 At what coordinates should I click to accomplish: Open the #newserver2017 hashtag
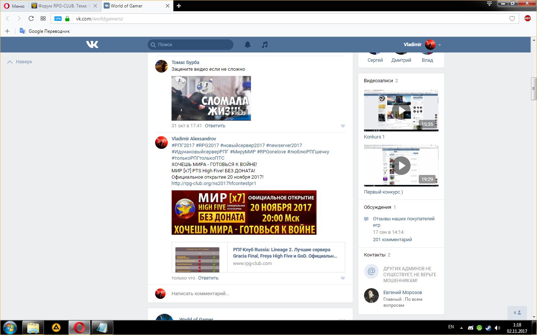(284, 146)
